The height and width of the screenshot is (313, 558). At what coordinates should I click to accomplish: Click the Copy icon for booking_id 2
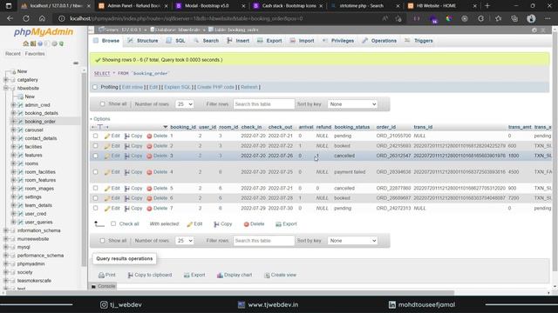127,146
